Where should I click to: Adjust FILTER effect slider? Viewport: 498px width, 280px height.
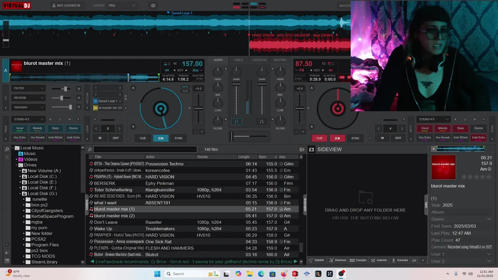[65, 89]
